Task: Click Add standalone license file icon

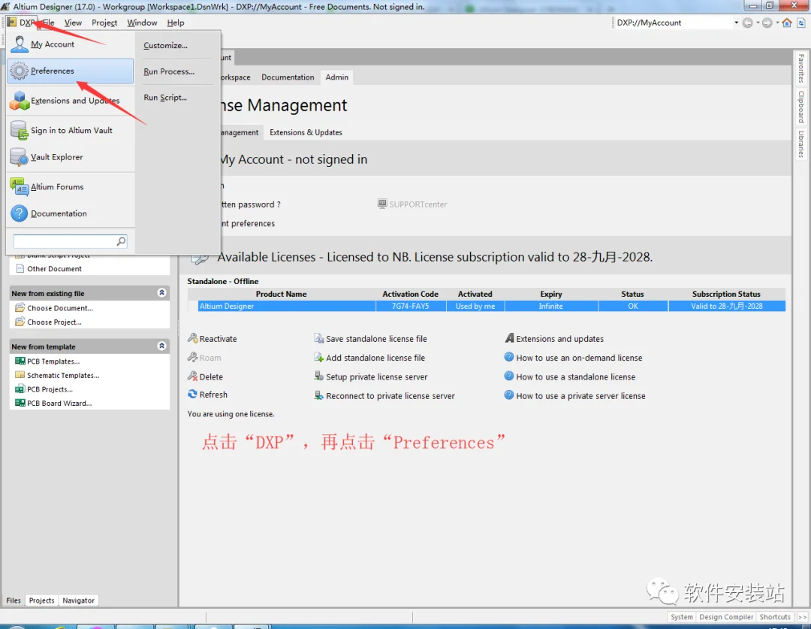Action: 318,357
